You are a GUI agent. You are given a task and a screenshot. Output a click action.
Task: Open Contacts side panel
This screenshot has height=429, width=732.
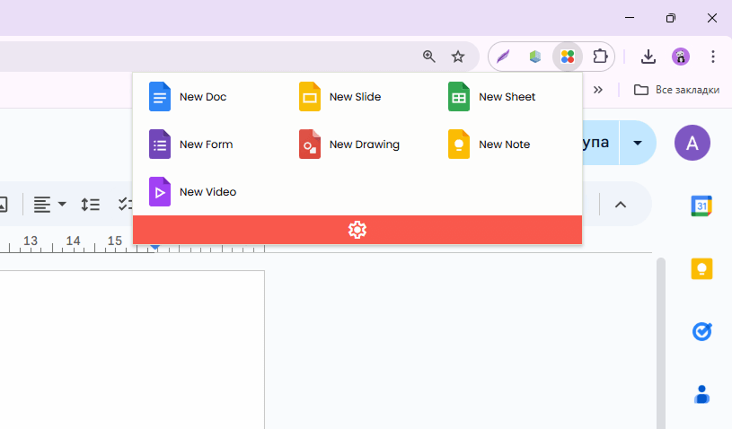pyautogui.click(x=701, y=395)
